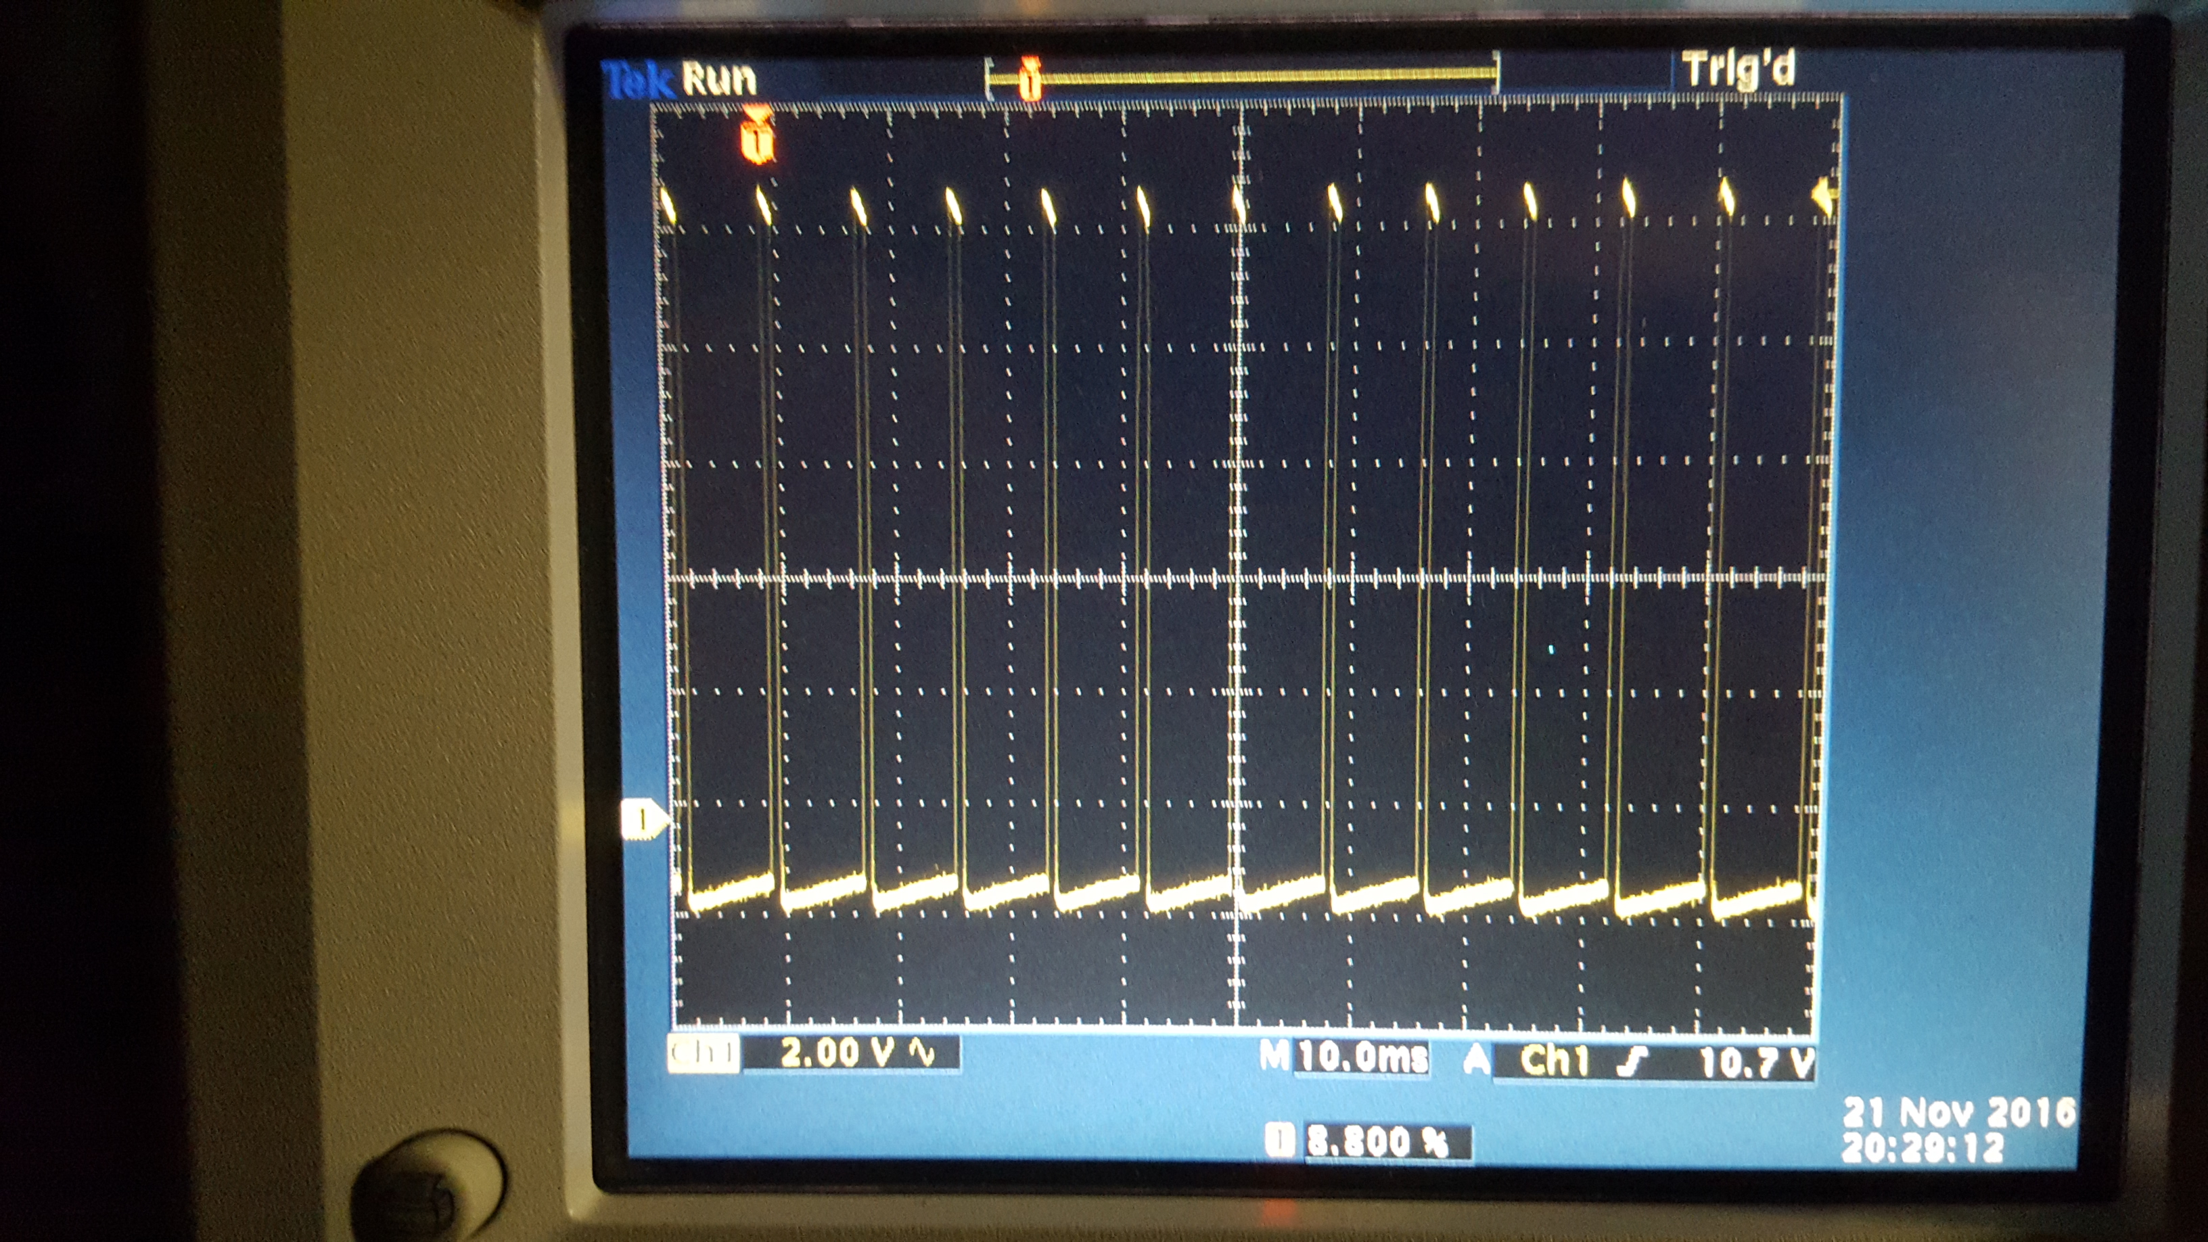Click the orange trigger position marker on graticule
The height and width of the screenshot is (1242, 2208).
click(x=757, y=135)
